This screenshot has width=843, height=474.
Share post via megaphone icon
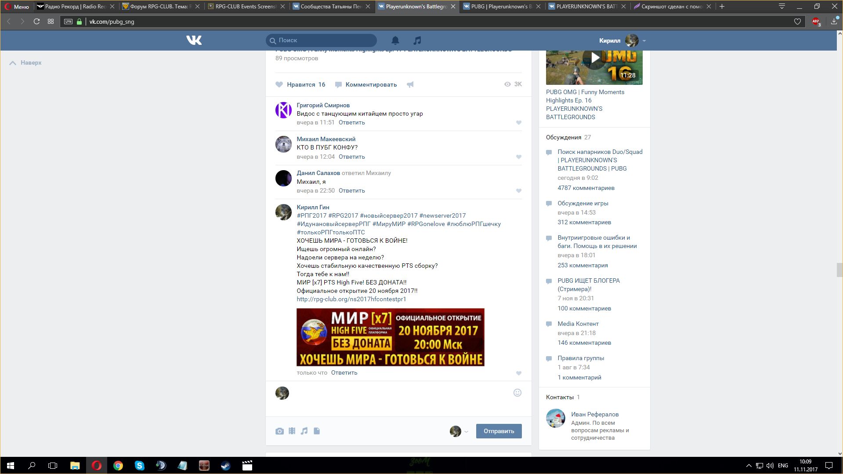(x=410, y=84)
